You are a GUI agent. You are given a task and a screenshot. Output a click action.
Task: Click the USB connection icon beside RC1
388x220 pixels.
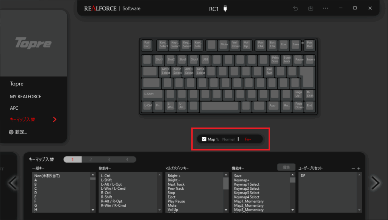(x=225, y=9)
